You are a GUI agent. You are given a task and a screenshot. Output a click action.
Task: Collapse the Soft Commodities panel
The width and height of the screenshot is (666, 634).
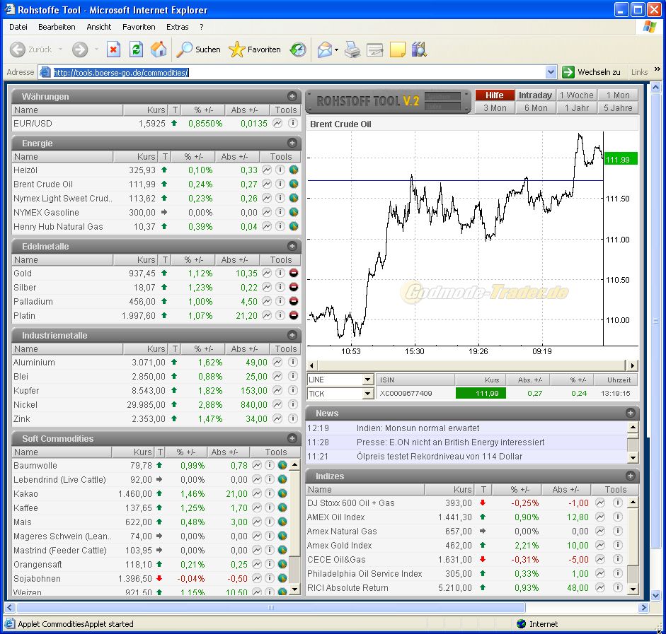292,438
